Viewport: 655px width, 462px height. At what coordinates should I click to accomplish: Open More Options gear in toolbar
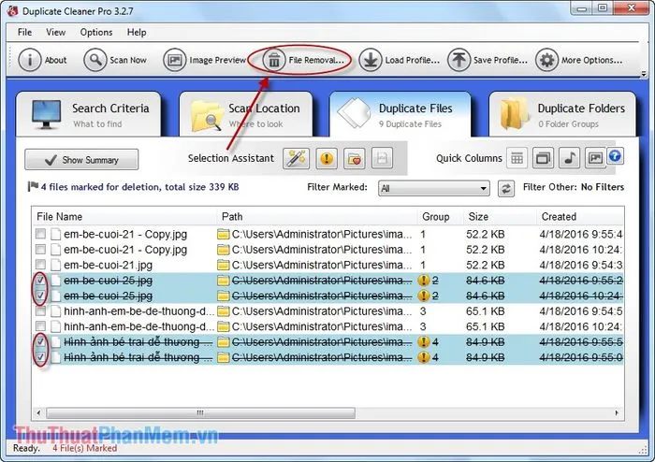547,60
